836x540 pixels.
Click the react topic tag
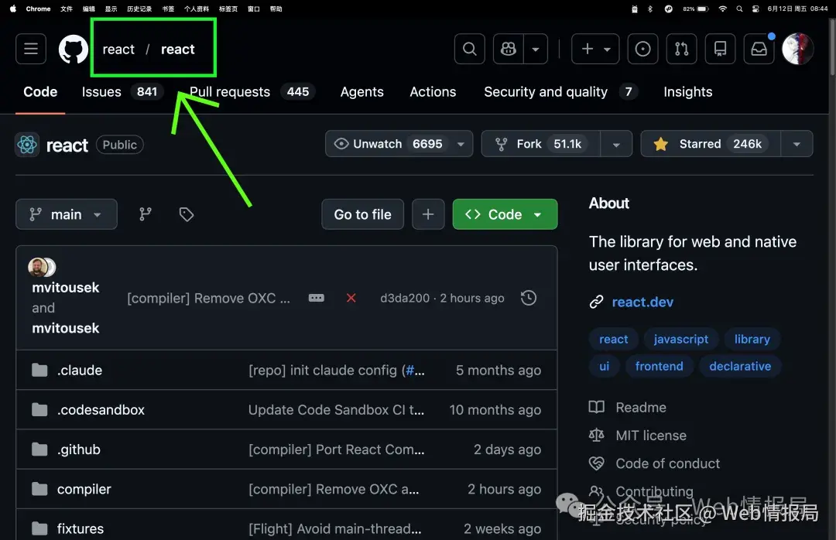[x=613, y=339]
